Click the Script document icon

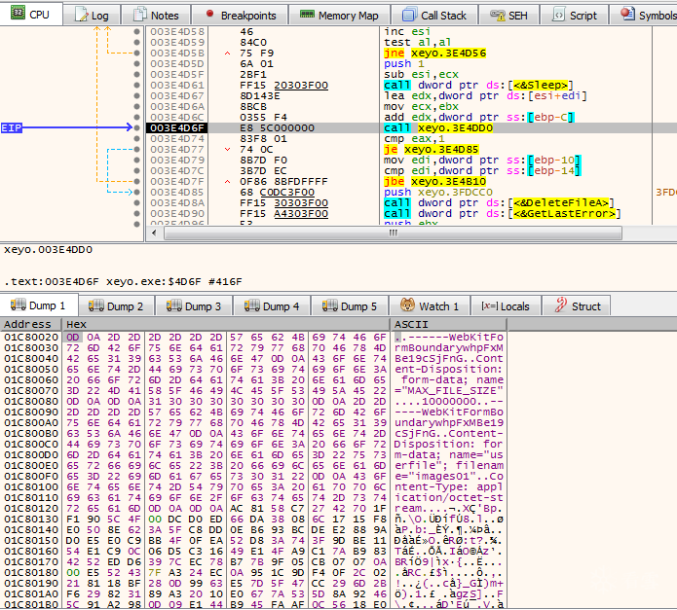(559, 15)
